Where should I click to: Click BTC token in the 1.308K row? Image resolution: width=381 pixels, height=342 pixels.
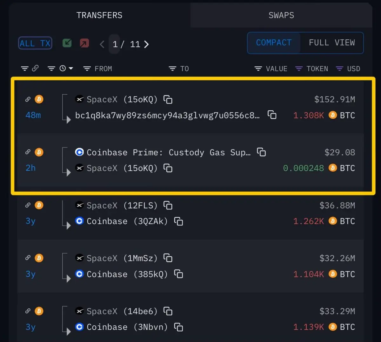pyautogui.click(x=342, y=115)
